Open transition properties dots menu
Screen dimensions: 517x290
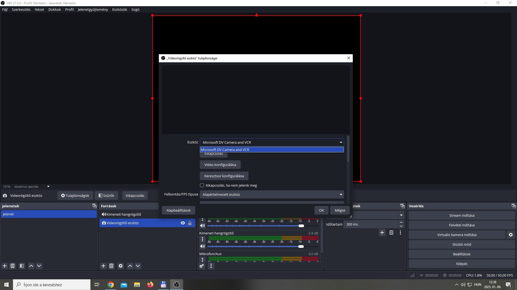click(400, 233)
